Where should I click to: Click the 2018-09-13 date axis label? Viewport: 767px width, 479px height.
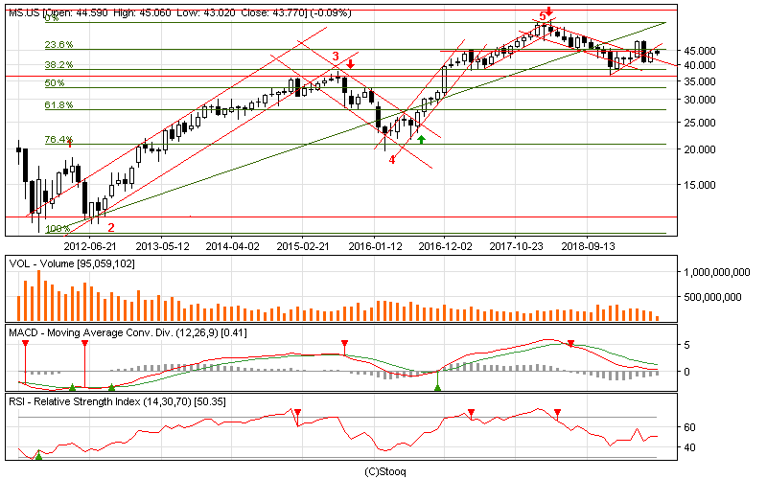(x=588, y=246)
